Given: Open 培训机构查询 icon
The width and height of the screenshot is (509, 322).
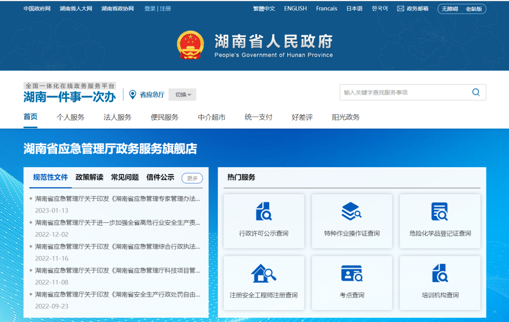Looking at the screenshot, I should pos(440,273).
